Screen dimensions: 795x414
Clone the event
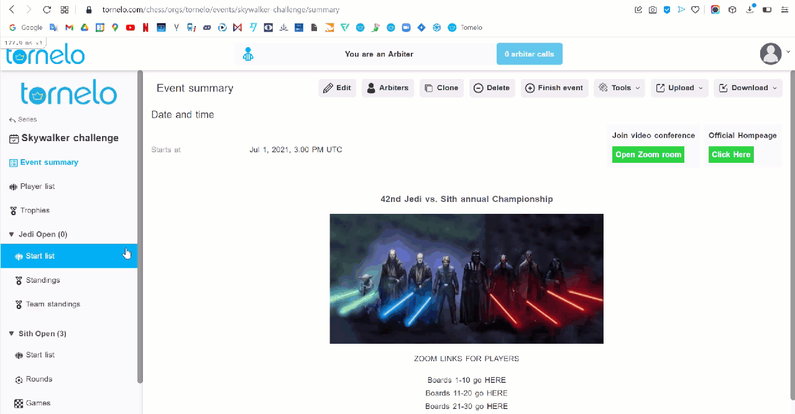point(441,88)
